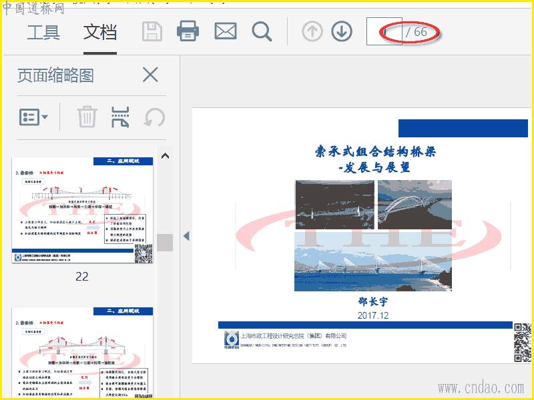
Task: Open thumbnail options dropdown menu
Action: pos(33,117)
